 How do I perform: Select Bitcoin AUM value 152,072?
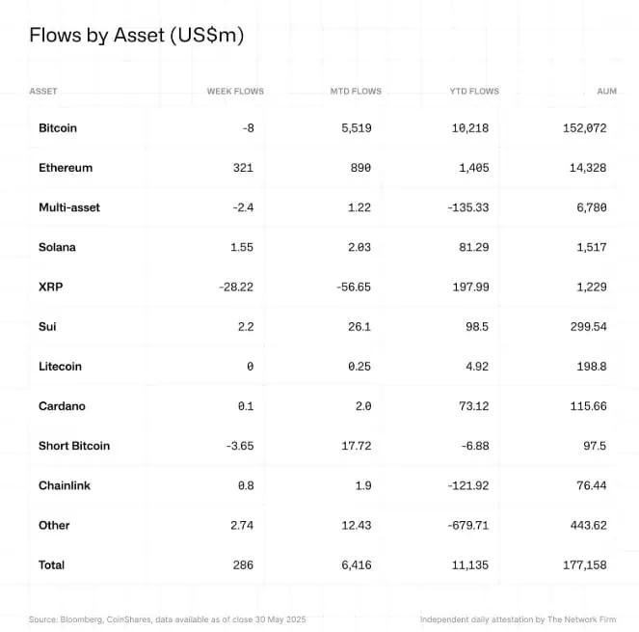pyautogui.click(x=584, y=128)
